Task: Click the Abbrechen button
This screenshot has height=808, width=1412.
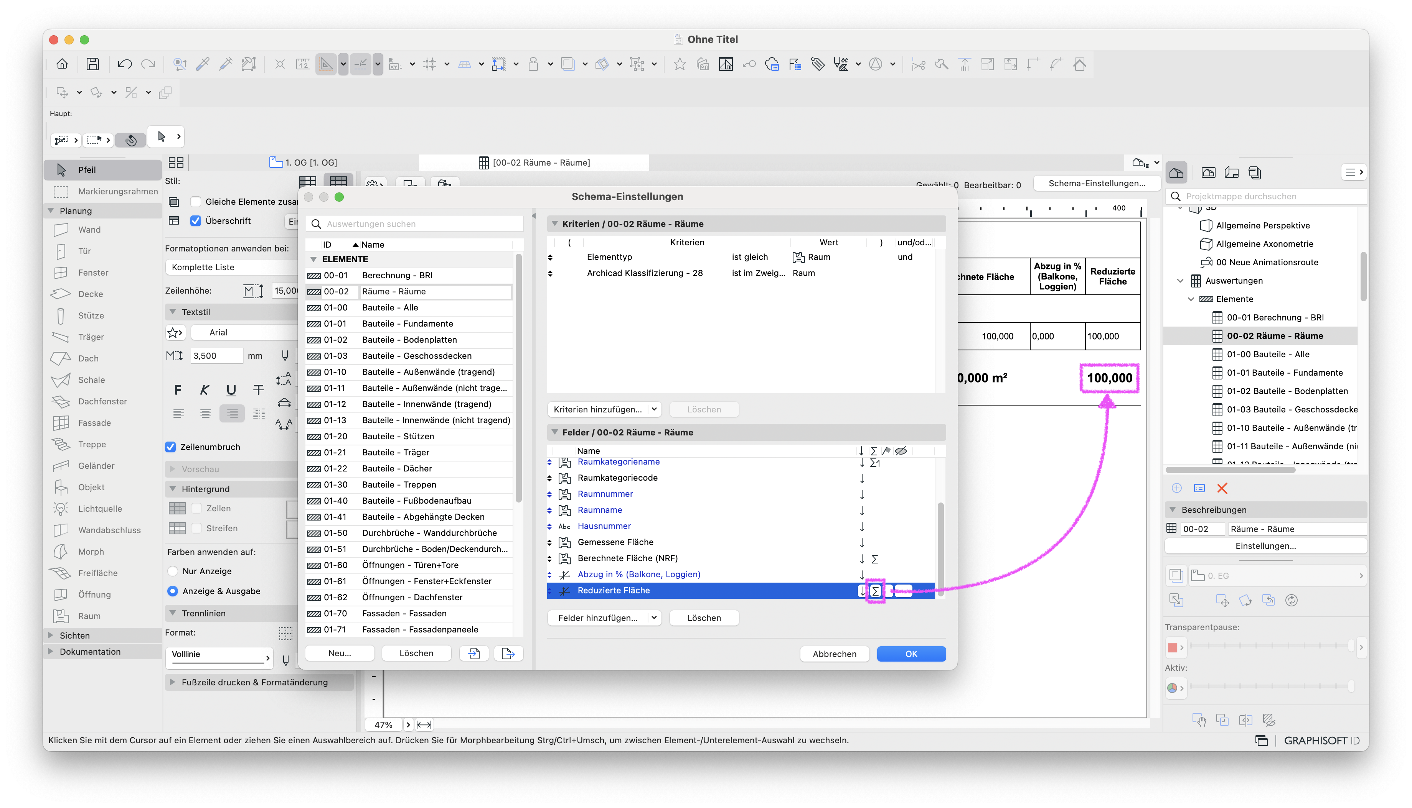Action: point(834,654)
